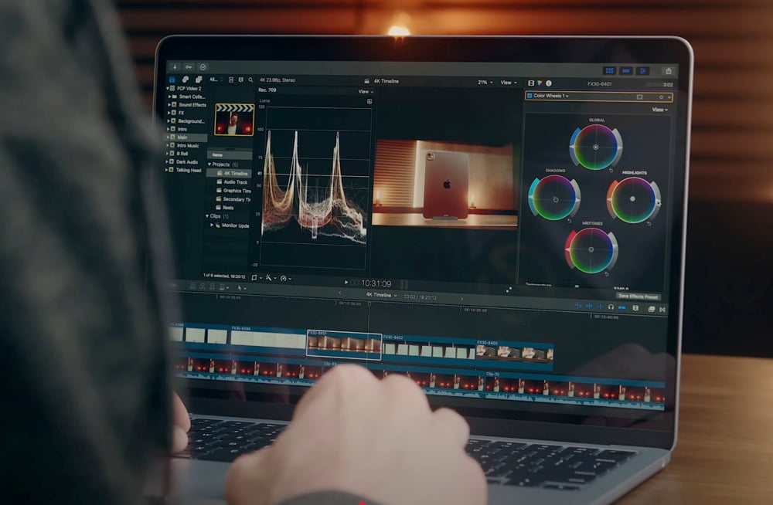Reset the Shadows color wheel
This screenshot has height=505, width=773.
tap(570, 221)
